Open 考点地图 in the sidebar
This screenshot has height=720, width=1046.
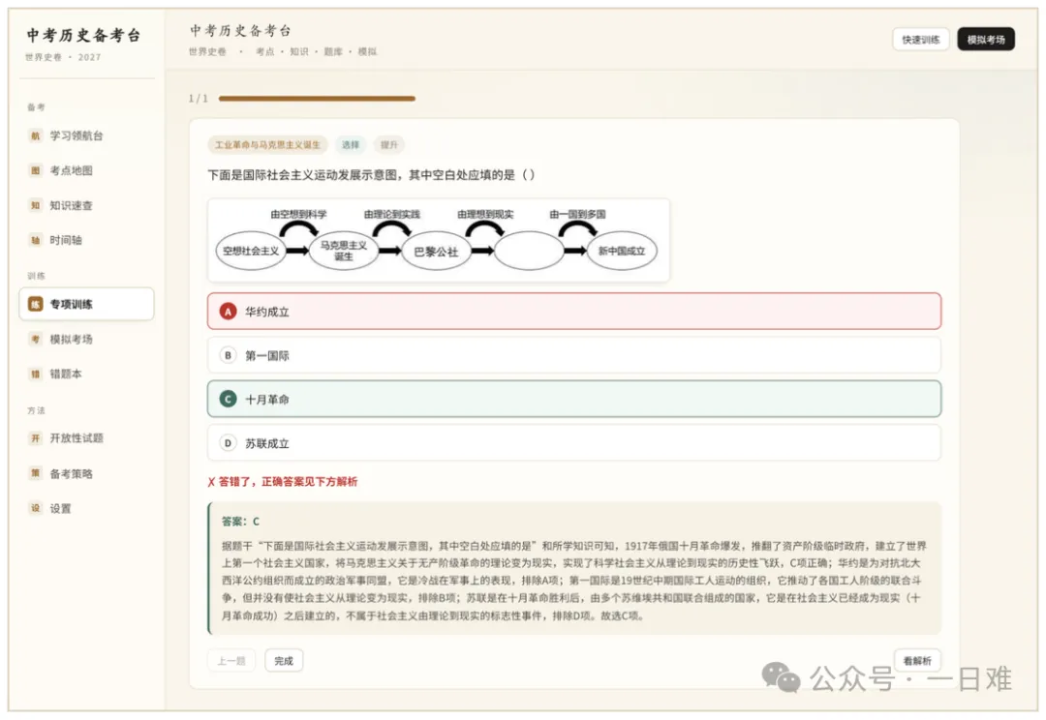(87, 170)
